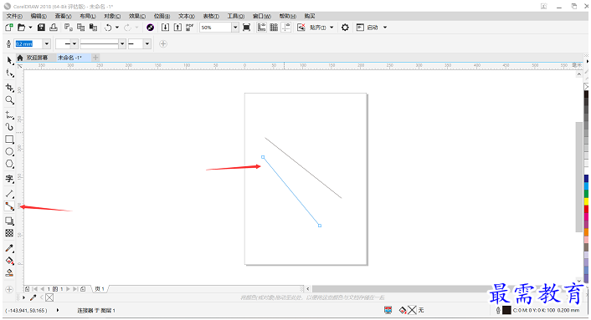This screenshot has width=591, height=320.
Task: Select the Ellipse tool
Action: point(9,152)
